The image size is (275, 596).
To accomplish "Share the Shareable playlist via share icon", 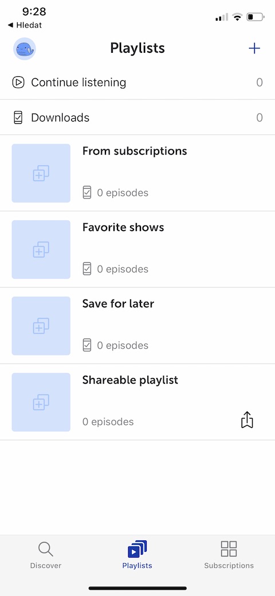I will (247, 420).
